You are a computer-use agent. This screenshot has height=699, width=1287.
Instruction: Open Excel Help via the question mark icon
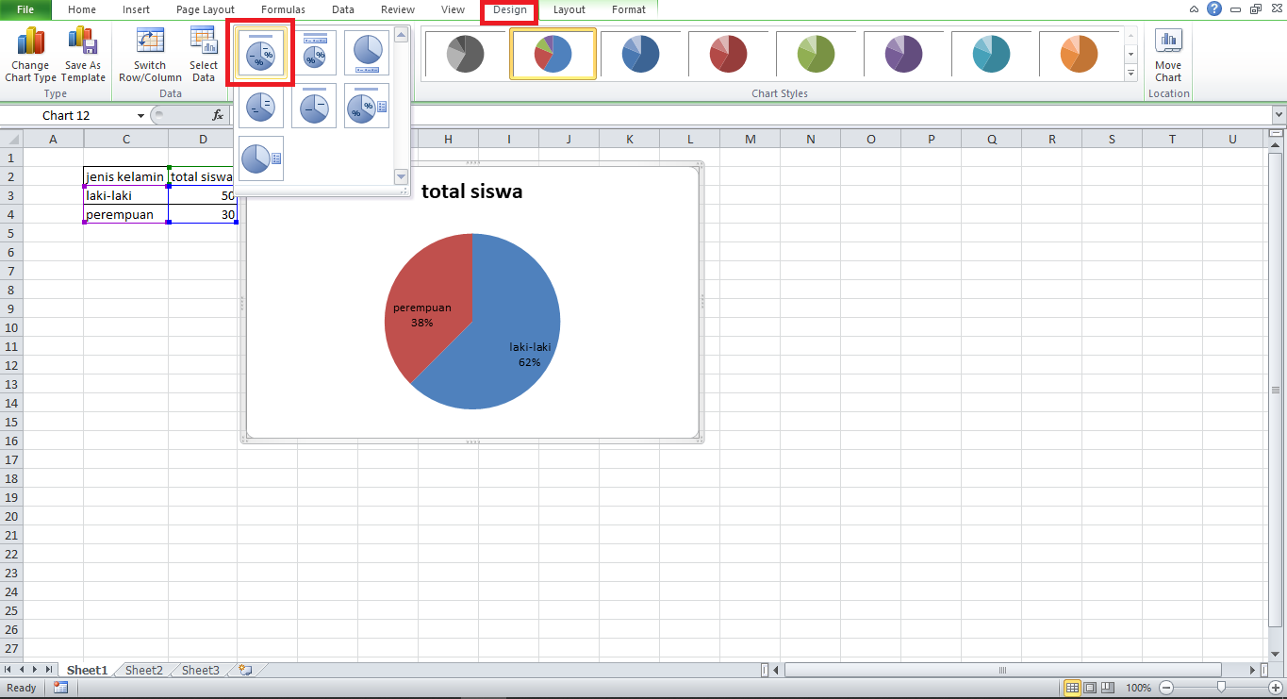coord(1213,8)
